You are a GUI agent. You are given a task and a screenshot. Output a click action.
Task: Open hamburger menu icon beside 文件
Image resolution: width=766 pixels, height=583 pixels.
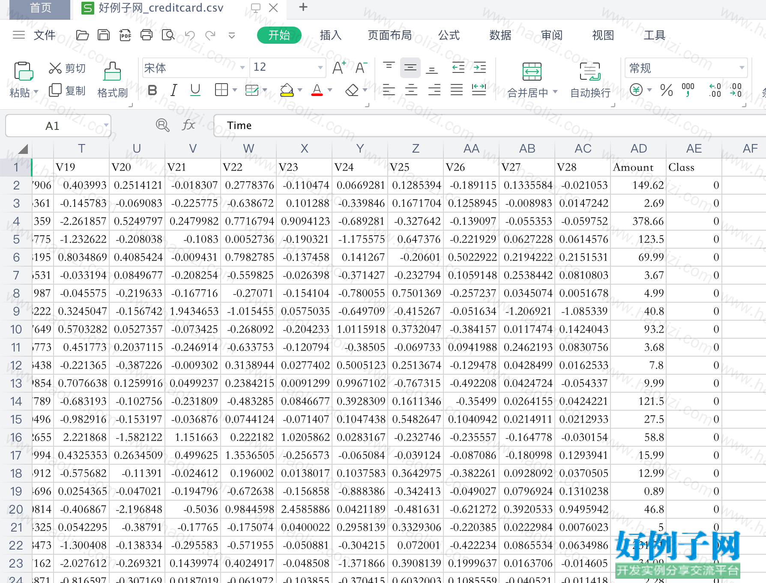19,35
